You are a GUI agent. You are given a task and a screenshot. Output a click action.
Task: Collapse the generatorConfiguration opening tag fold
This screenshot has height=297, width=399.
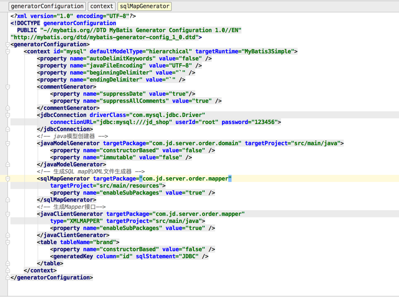coord(8,44)
